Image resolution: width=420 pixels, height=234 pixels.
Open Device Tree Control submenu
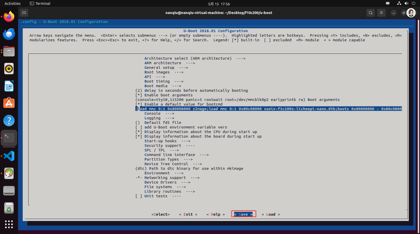click(173, 164)
